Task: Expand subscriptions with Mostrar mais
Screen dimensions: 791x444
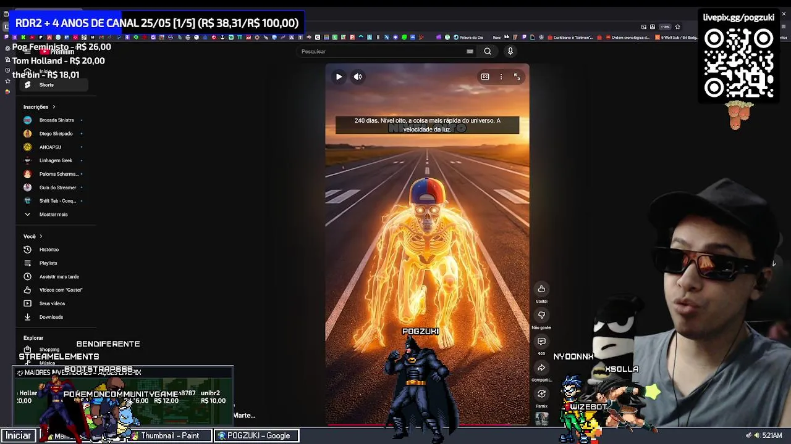Action: 55,215
